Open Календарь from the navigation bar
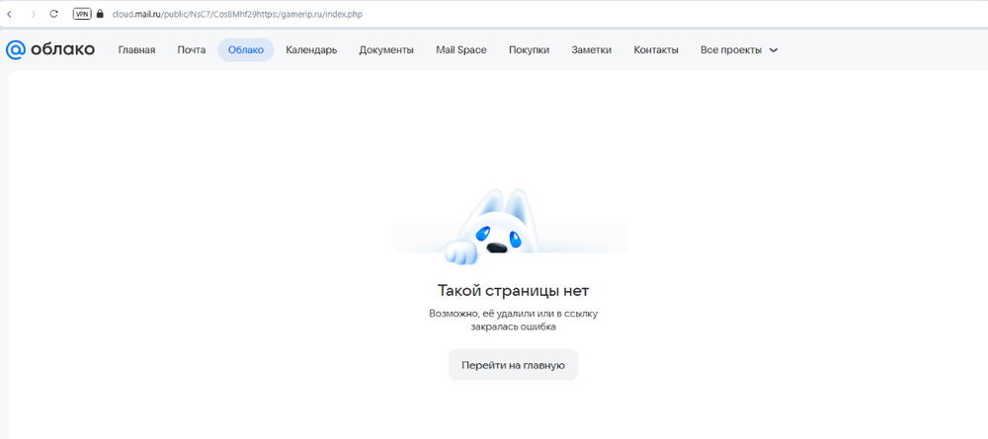 pos(311,50)
